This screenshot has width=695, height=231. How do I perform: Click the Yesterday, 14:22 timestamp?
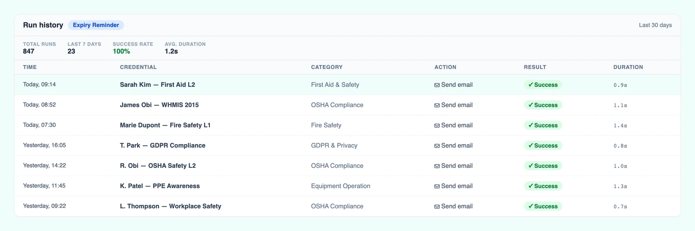coord(44,165)
